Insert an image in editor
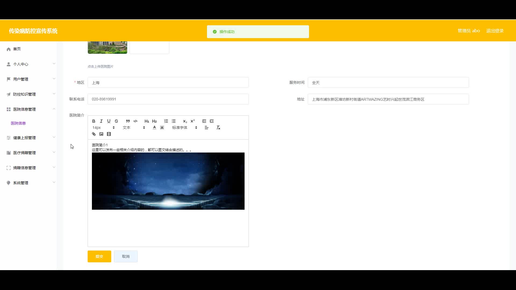Image resolution: width=516 pixels, height=290 pixels. click(x=101, y=134)
